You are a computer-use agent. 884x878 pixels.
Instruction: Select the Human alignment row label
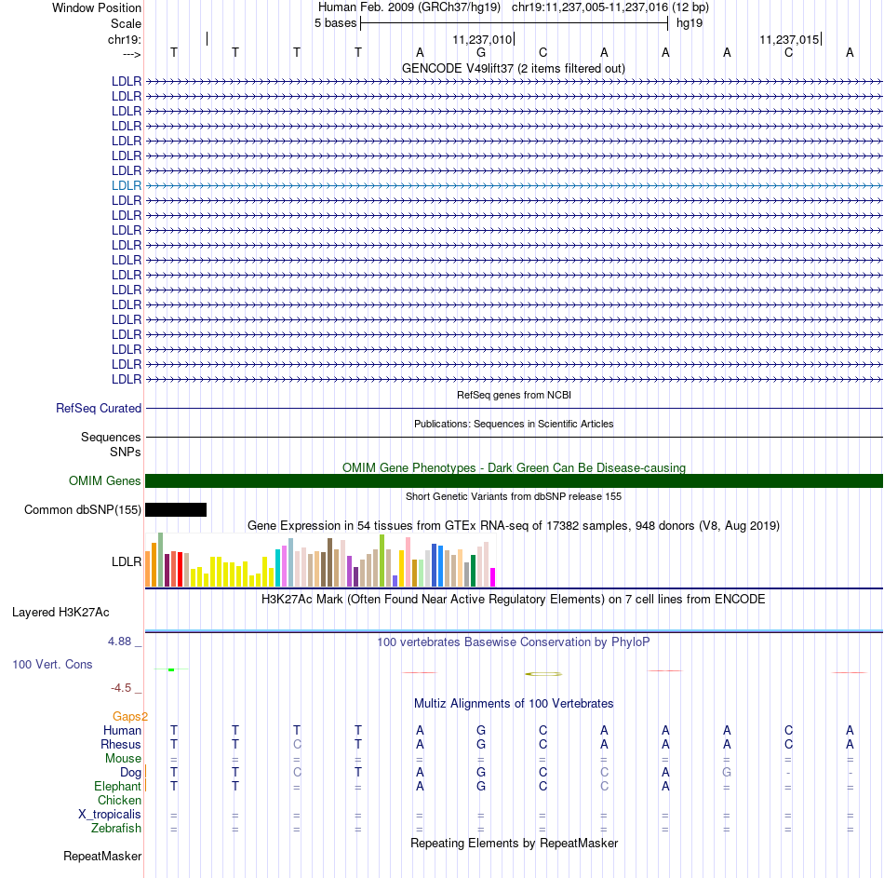122,730
